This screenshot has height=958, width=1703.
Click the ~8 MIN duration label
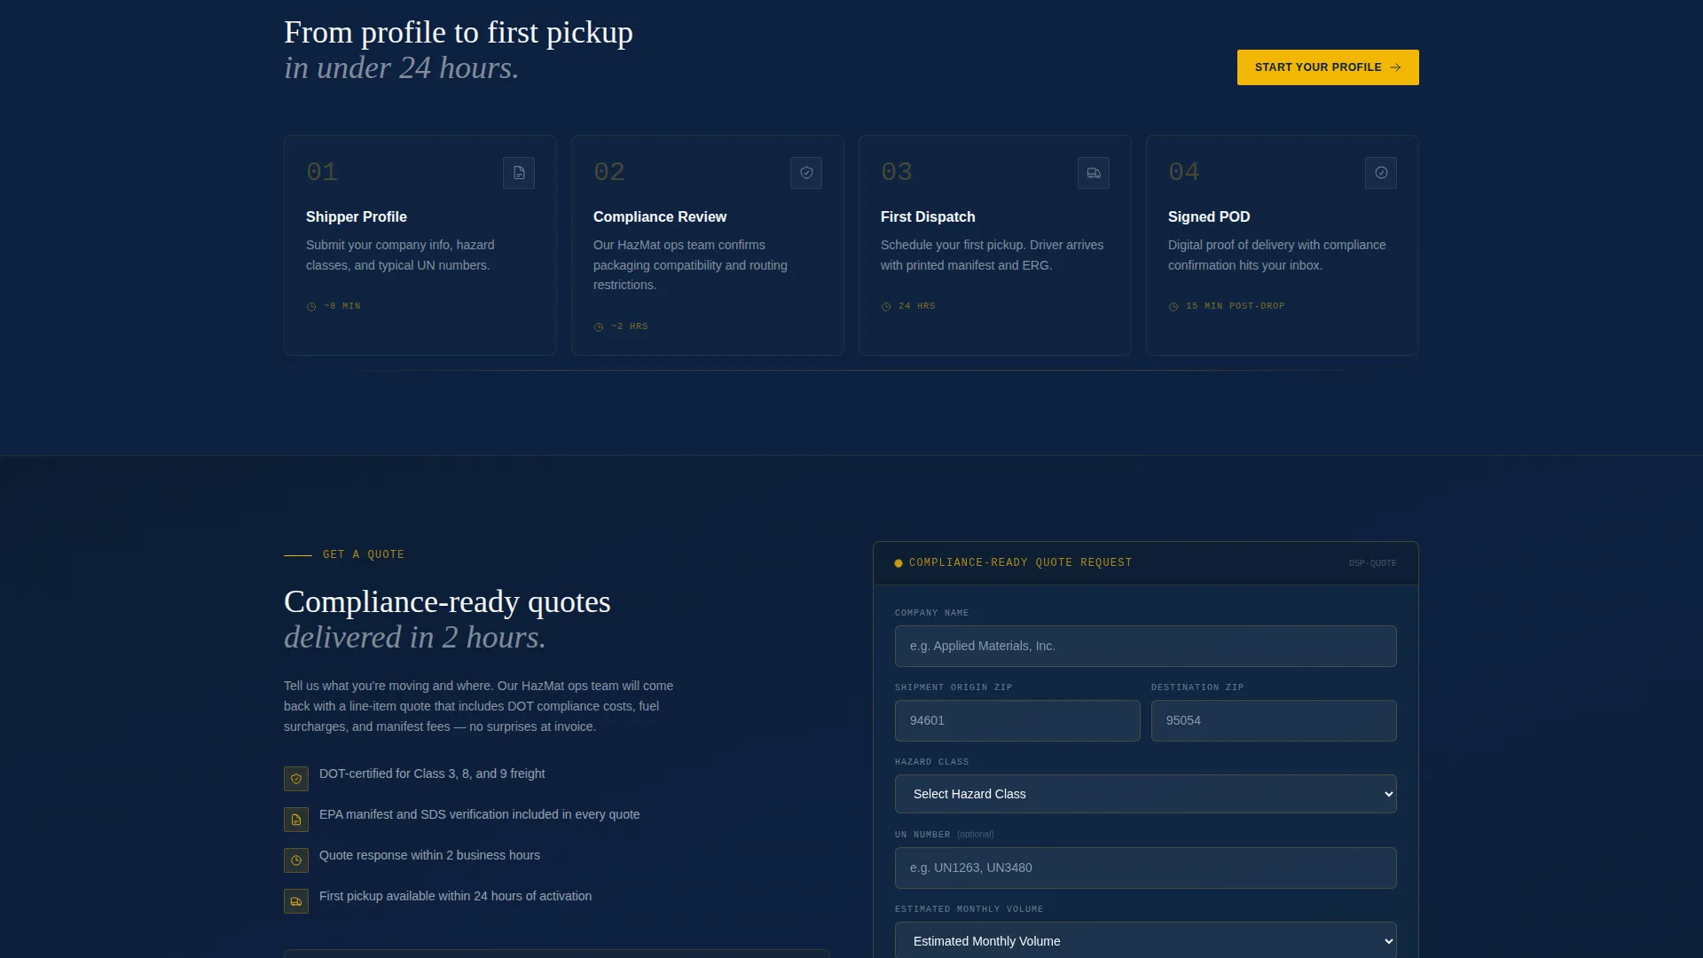click(x=342, y=306)
